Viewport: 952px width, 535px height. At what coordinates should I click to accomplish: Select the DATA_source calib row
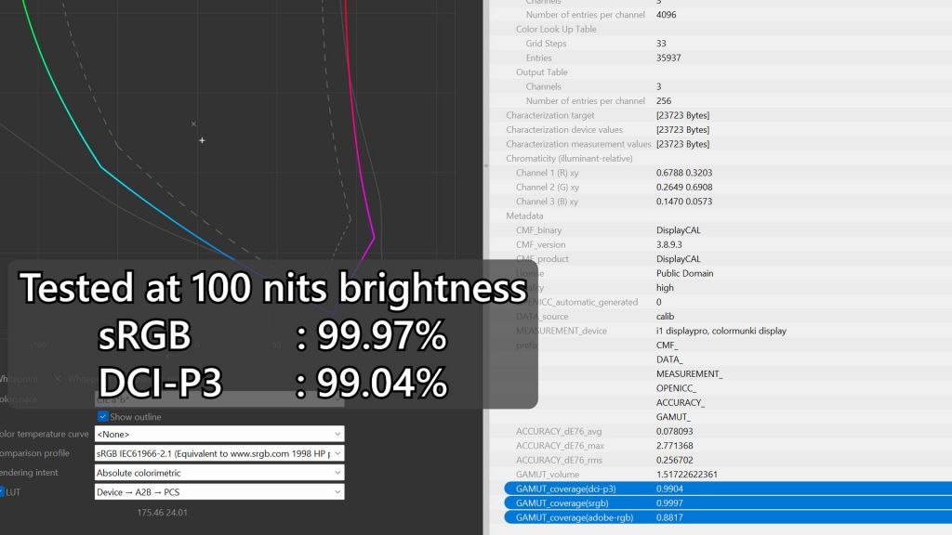721,316
